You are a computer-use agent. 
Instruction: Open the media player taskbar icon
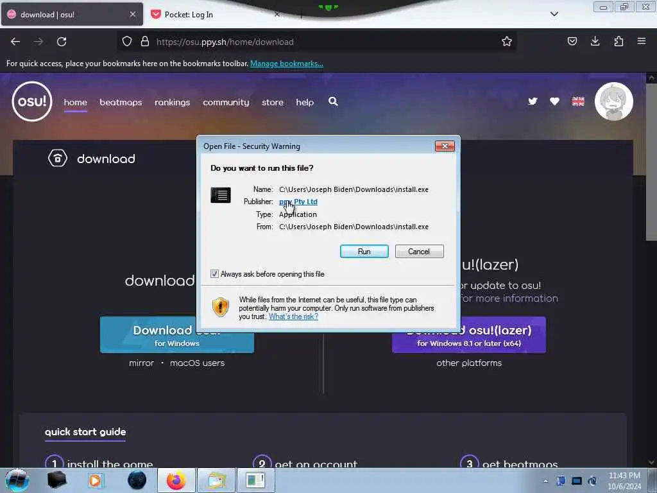coord(95,480)
